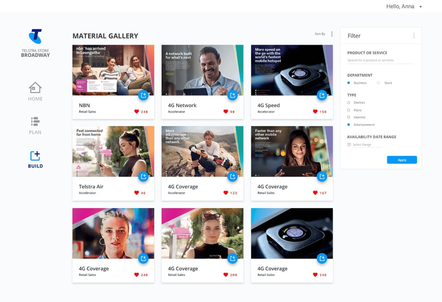The height and width of the screenshot is (302, 442).
Task: Like the Telstra Air heart icon
Action: click(137, 193)
